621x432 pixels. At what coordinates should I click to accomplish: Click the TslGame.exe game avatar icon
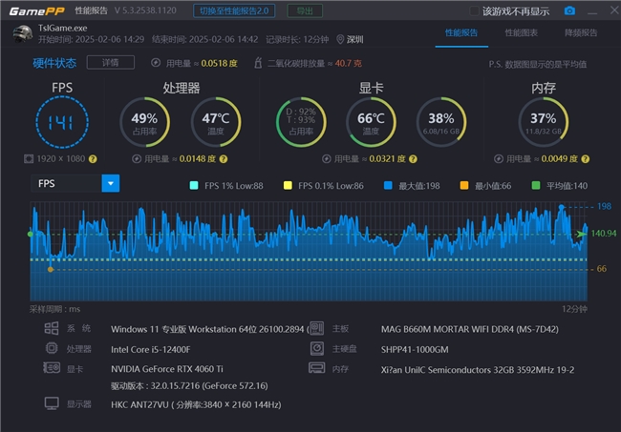pyautogui.click(x=23, y=34)
